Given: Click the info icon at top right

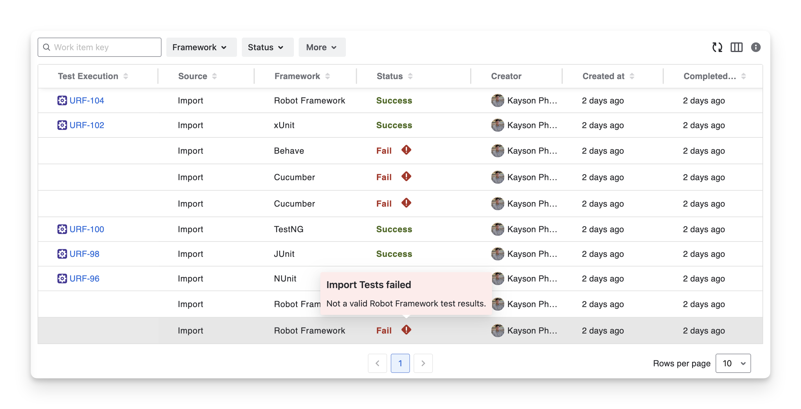Looking at the screenshot, I should coord(756,47).
